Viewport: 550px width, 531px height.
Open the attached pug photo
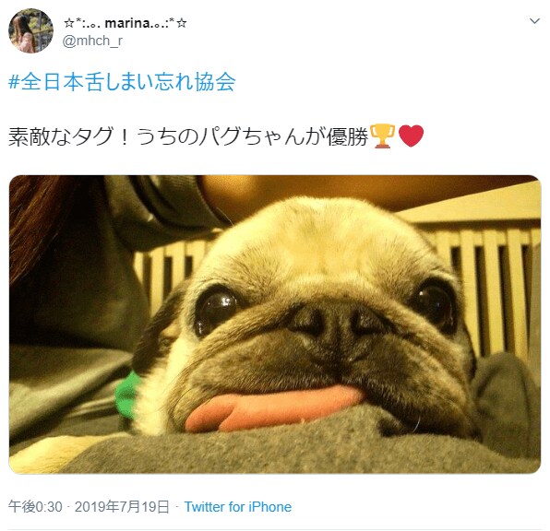coord(275,324)
